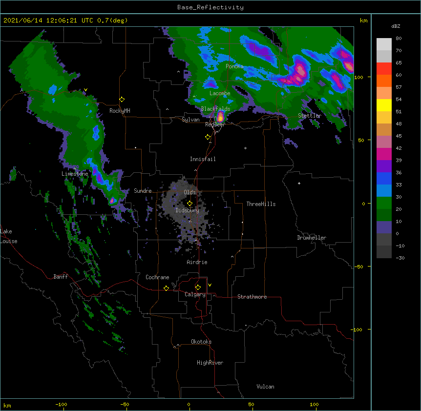Click the magenta 42 dBZ legend swatch

pyautogui.click(x=384, y=154)
